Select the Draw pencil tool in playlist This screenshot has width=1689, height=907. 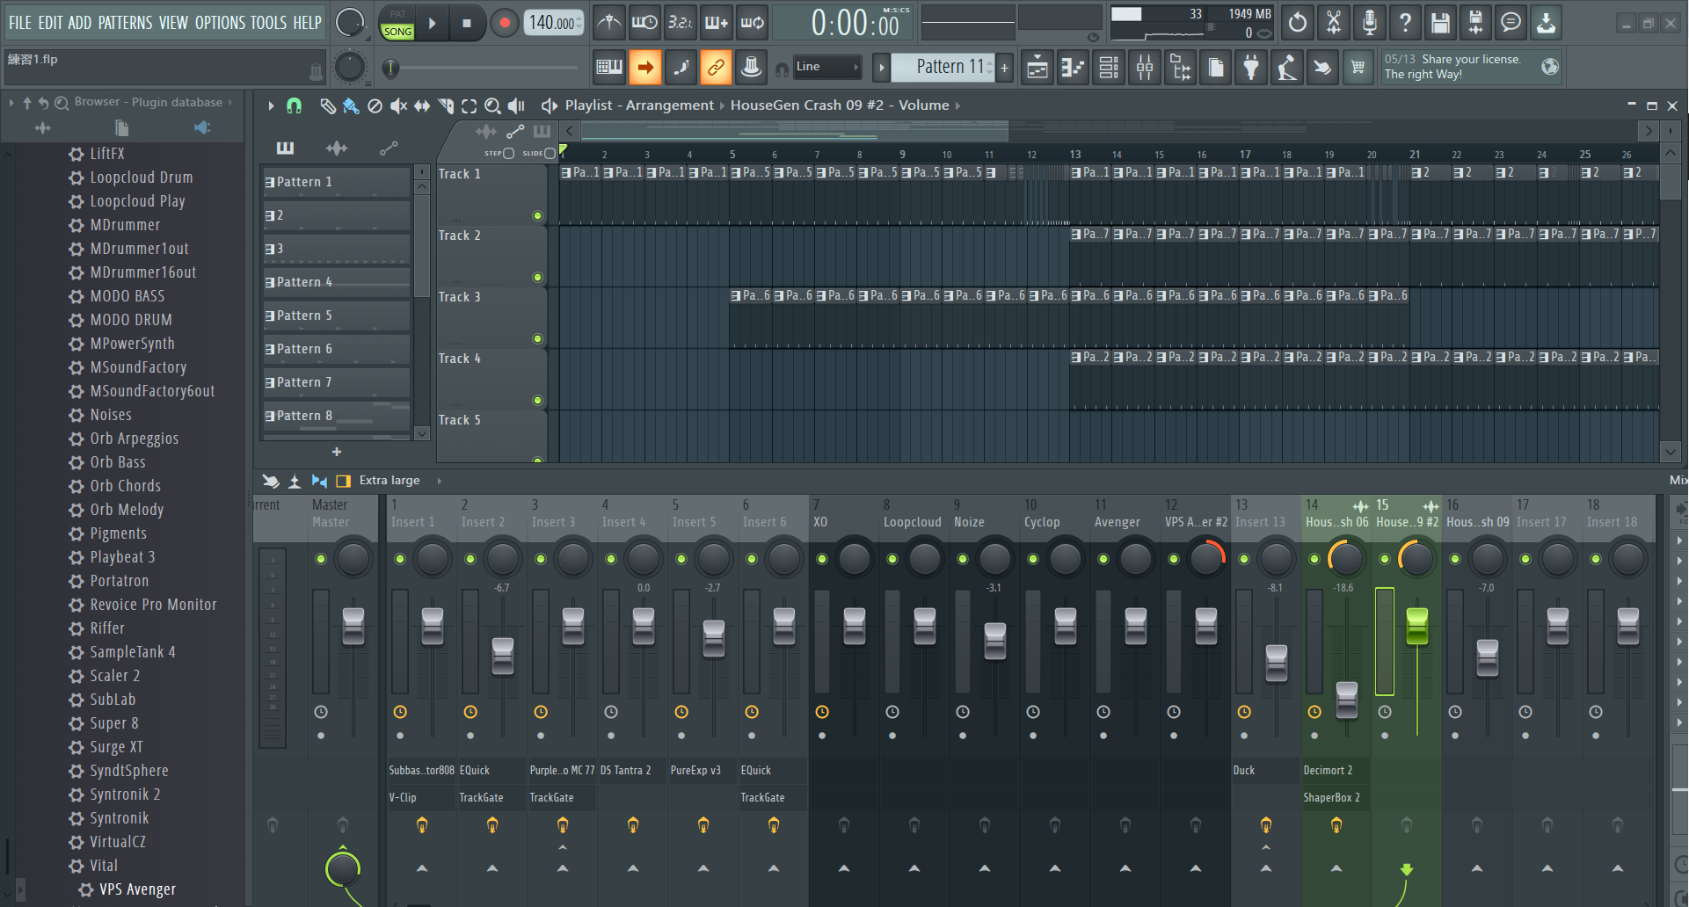tap(327, 105)
